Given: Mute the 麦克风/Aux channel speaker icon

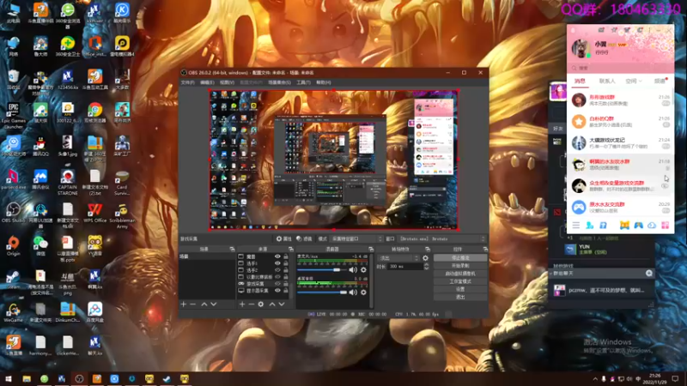Looking at the screenshot, I should pos(353,270).
